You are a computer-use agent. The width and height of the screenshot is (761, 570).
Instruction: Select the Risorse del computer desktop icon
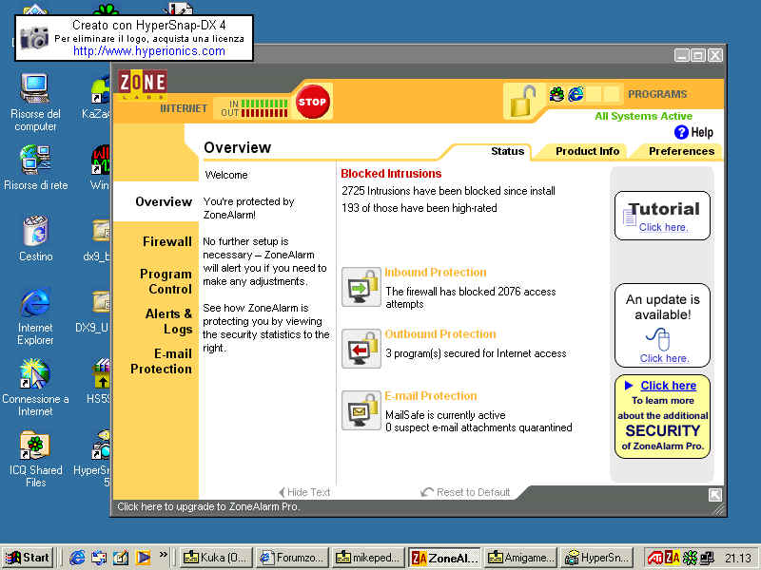click(x=35, y=103)
